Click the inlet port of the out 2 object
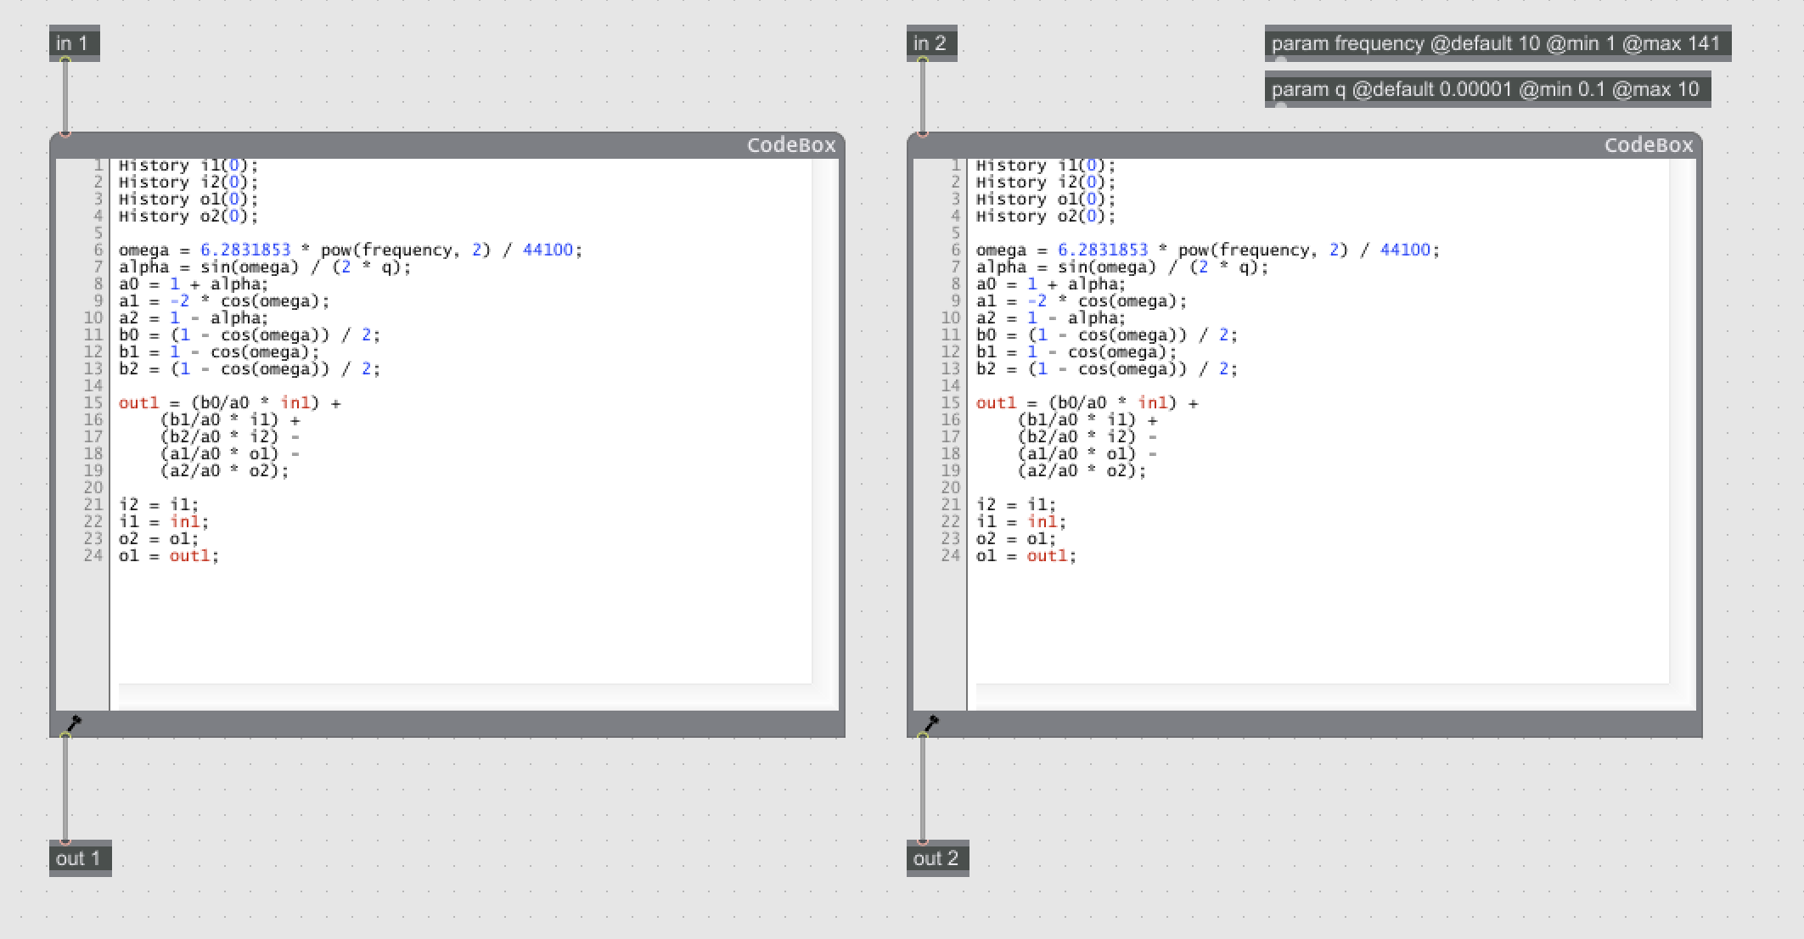This screenshot has width=1804, height=939. click(923, 843)
